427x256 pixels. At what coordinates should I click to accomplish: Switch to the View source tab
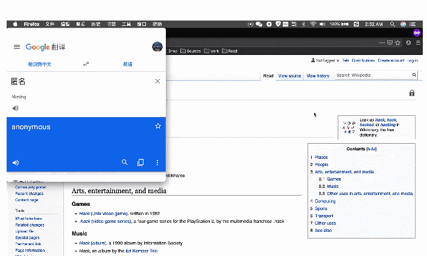pos(289,76)
